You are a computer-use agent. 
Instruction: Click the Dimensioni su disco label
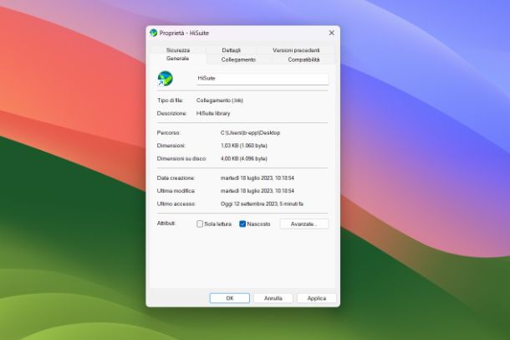(181, 158)
